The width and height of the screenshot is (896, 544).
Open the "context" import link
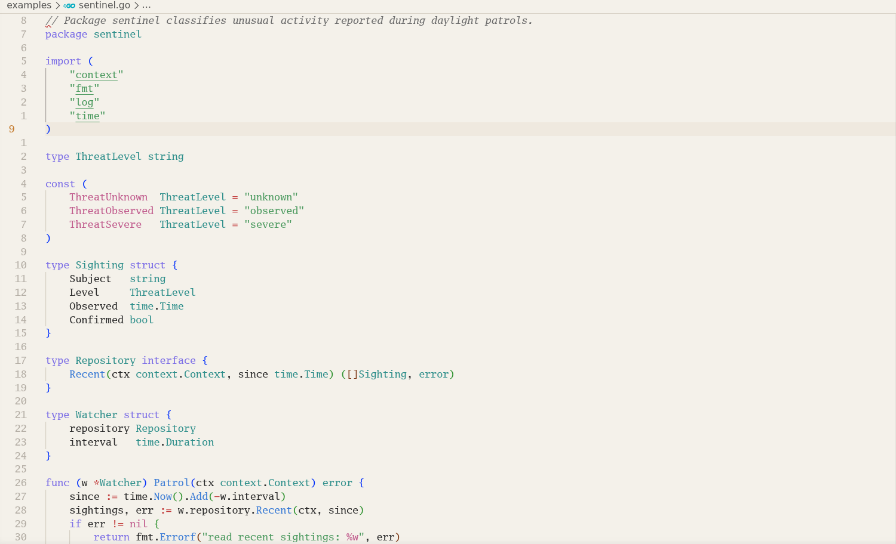pyautogui.click(x=96, y=75)
